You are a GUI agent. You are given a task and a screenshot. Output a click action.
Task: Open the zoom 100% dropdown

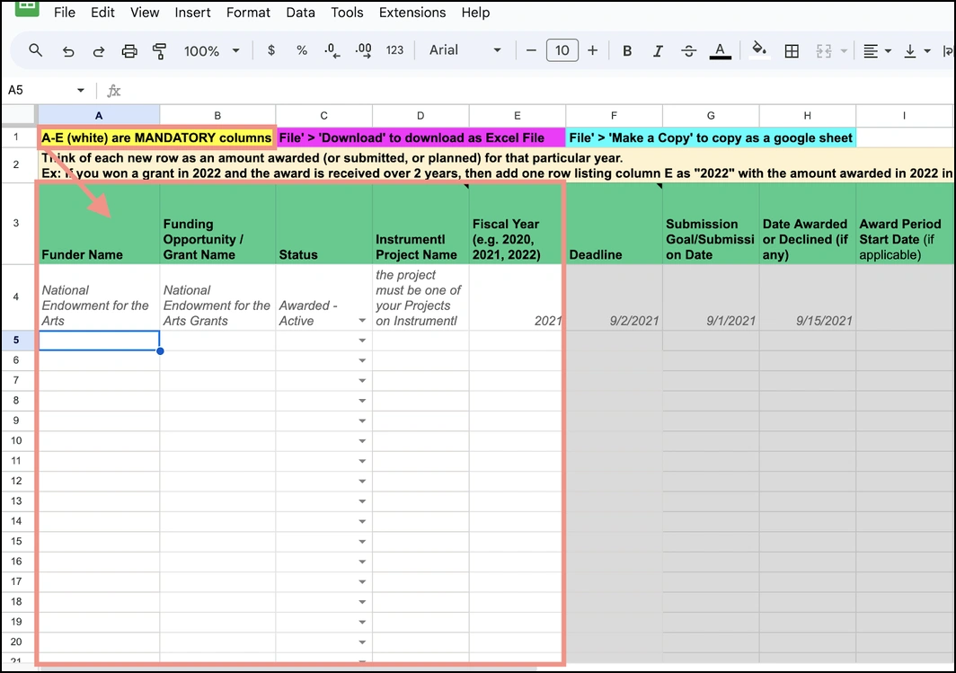tap(211, 51)
